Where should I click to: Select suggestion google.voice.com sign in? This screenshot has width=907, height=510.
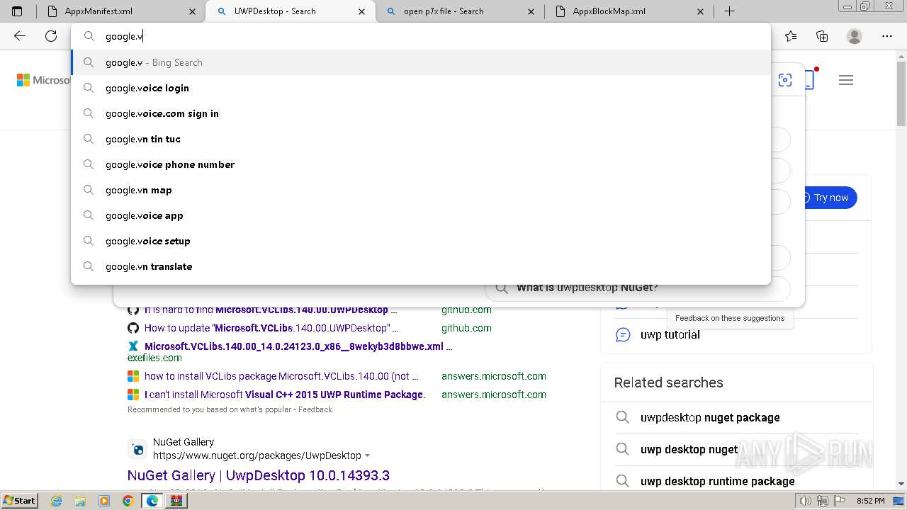pyautogui.click(x=421, y=113)
